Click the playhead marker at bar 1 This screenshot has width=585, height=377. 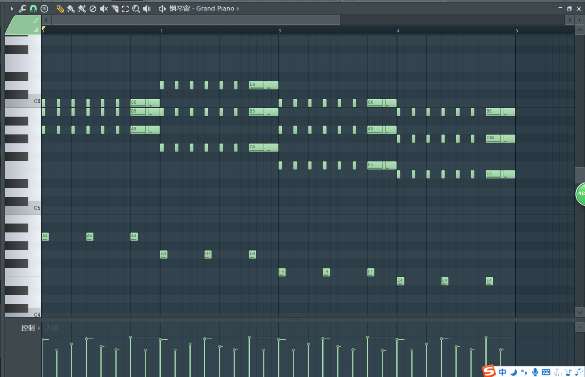(43, 28)
